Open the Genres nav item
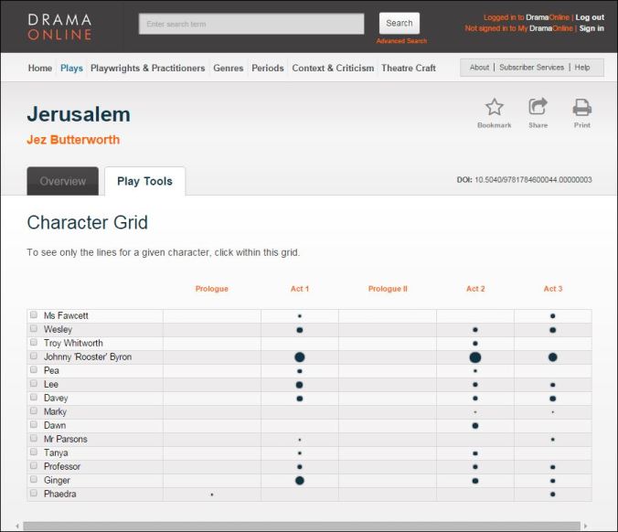The height and width of the screenshot is (532, 618). point(229,69)
